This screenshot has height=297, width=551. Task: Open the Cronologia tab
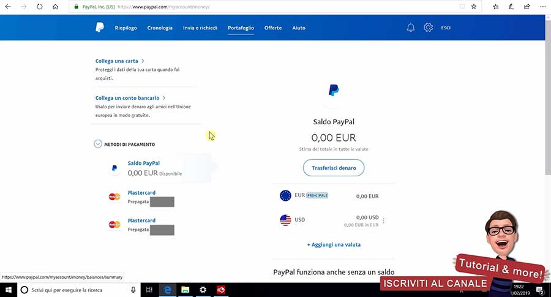coord(160,28)
